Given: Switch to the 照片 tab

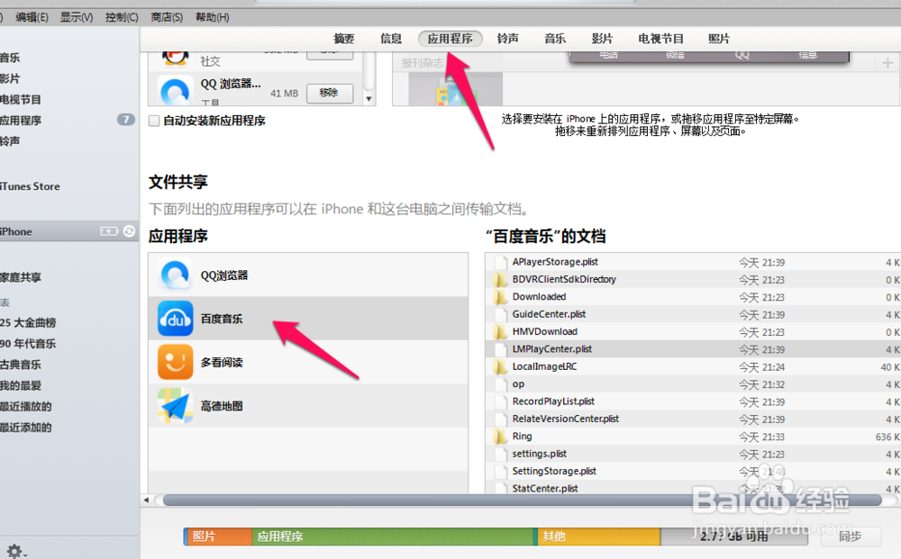Looking at the screenshot, I should coord(719,39).
